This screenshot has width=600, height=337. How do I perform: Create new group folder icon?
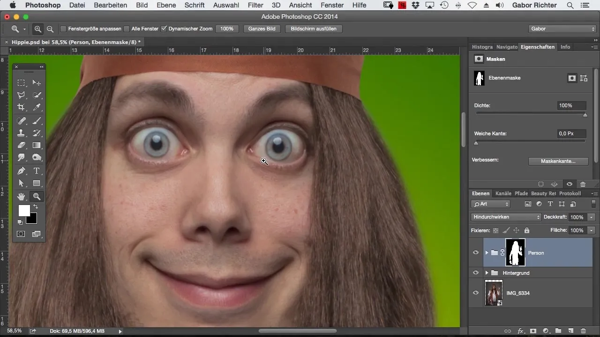pos(558,331)
